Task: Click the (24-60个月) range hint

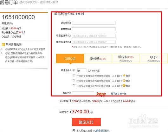Action: (x=94, y=71)
